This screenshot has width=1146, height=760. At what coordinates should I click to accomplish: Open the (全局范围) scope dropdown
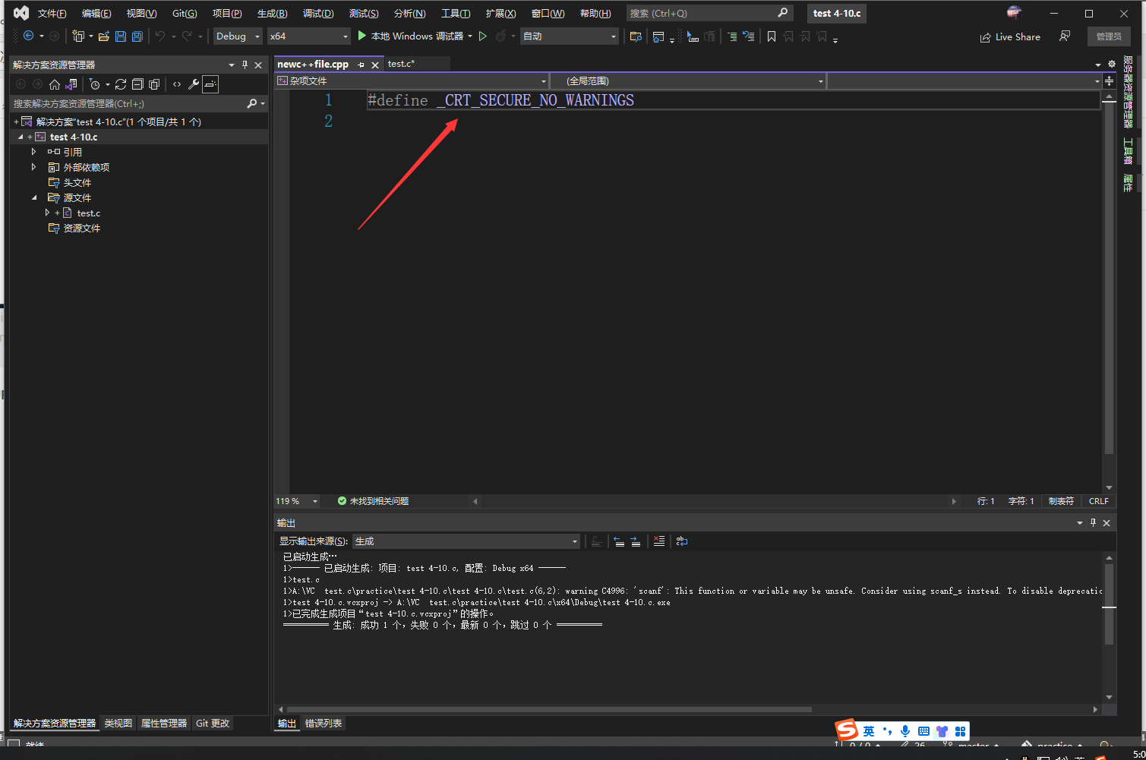pos(687,80)
